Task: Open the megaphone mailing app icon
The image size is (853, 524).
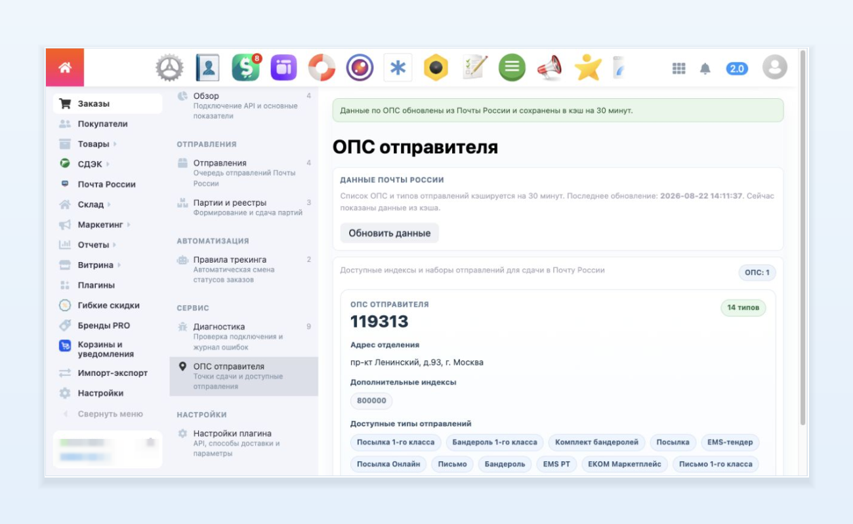Action: (550, 67)
